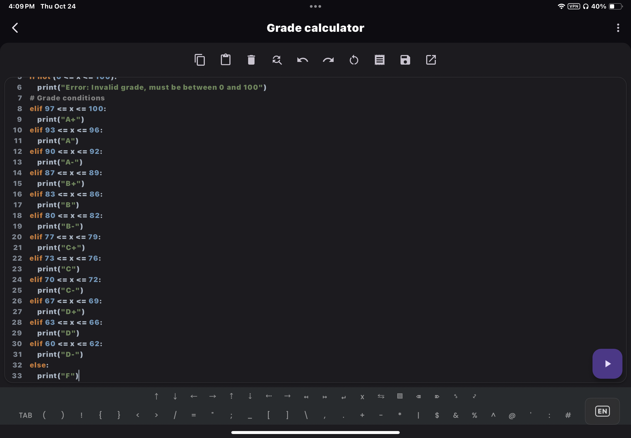The width and height of the screenshot is (631, 438).
Task: Click the circular reset icon
Action: 354,60
